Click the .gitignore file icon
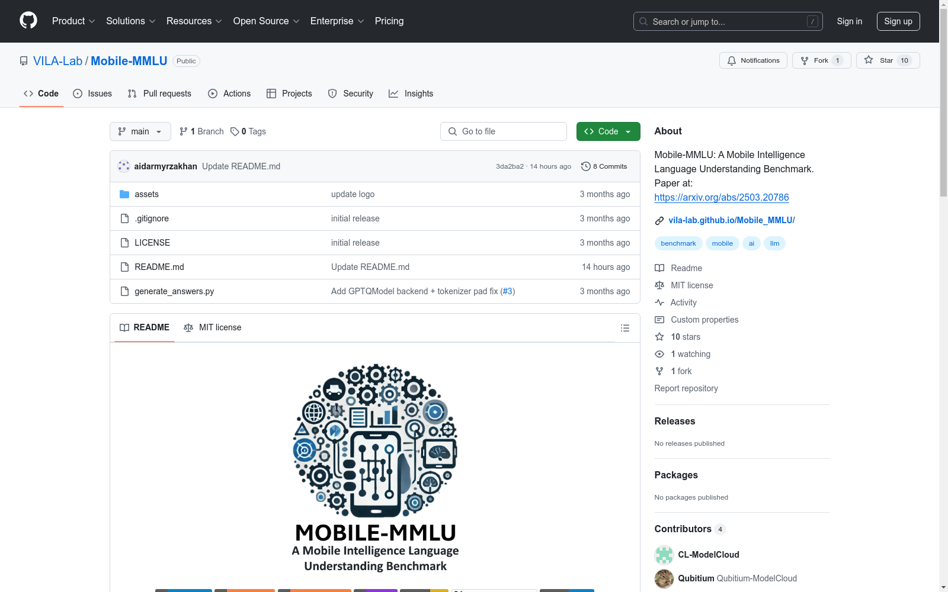Screen dimensions: 948x592 [124, 218]
